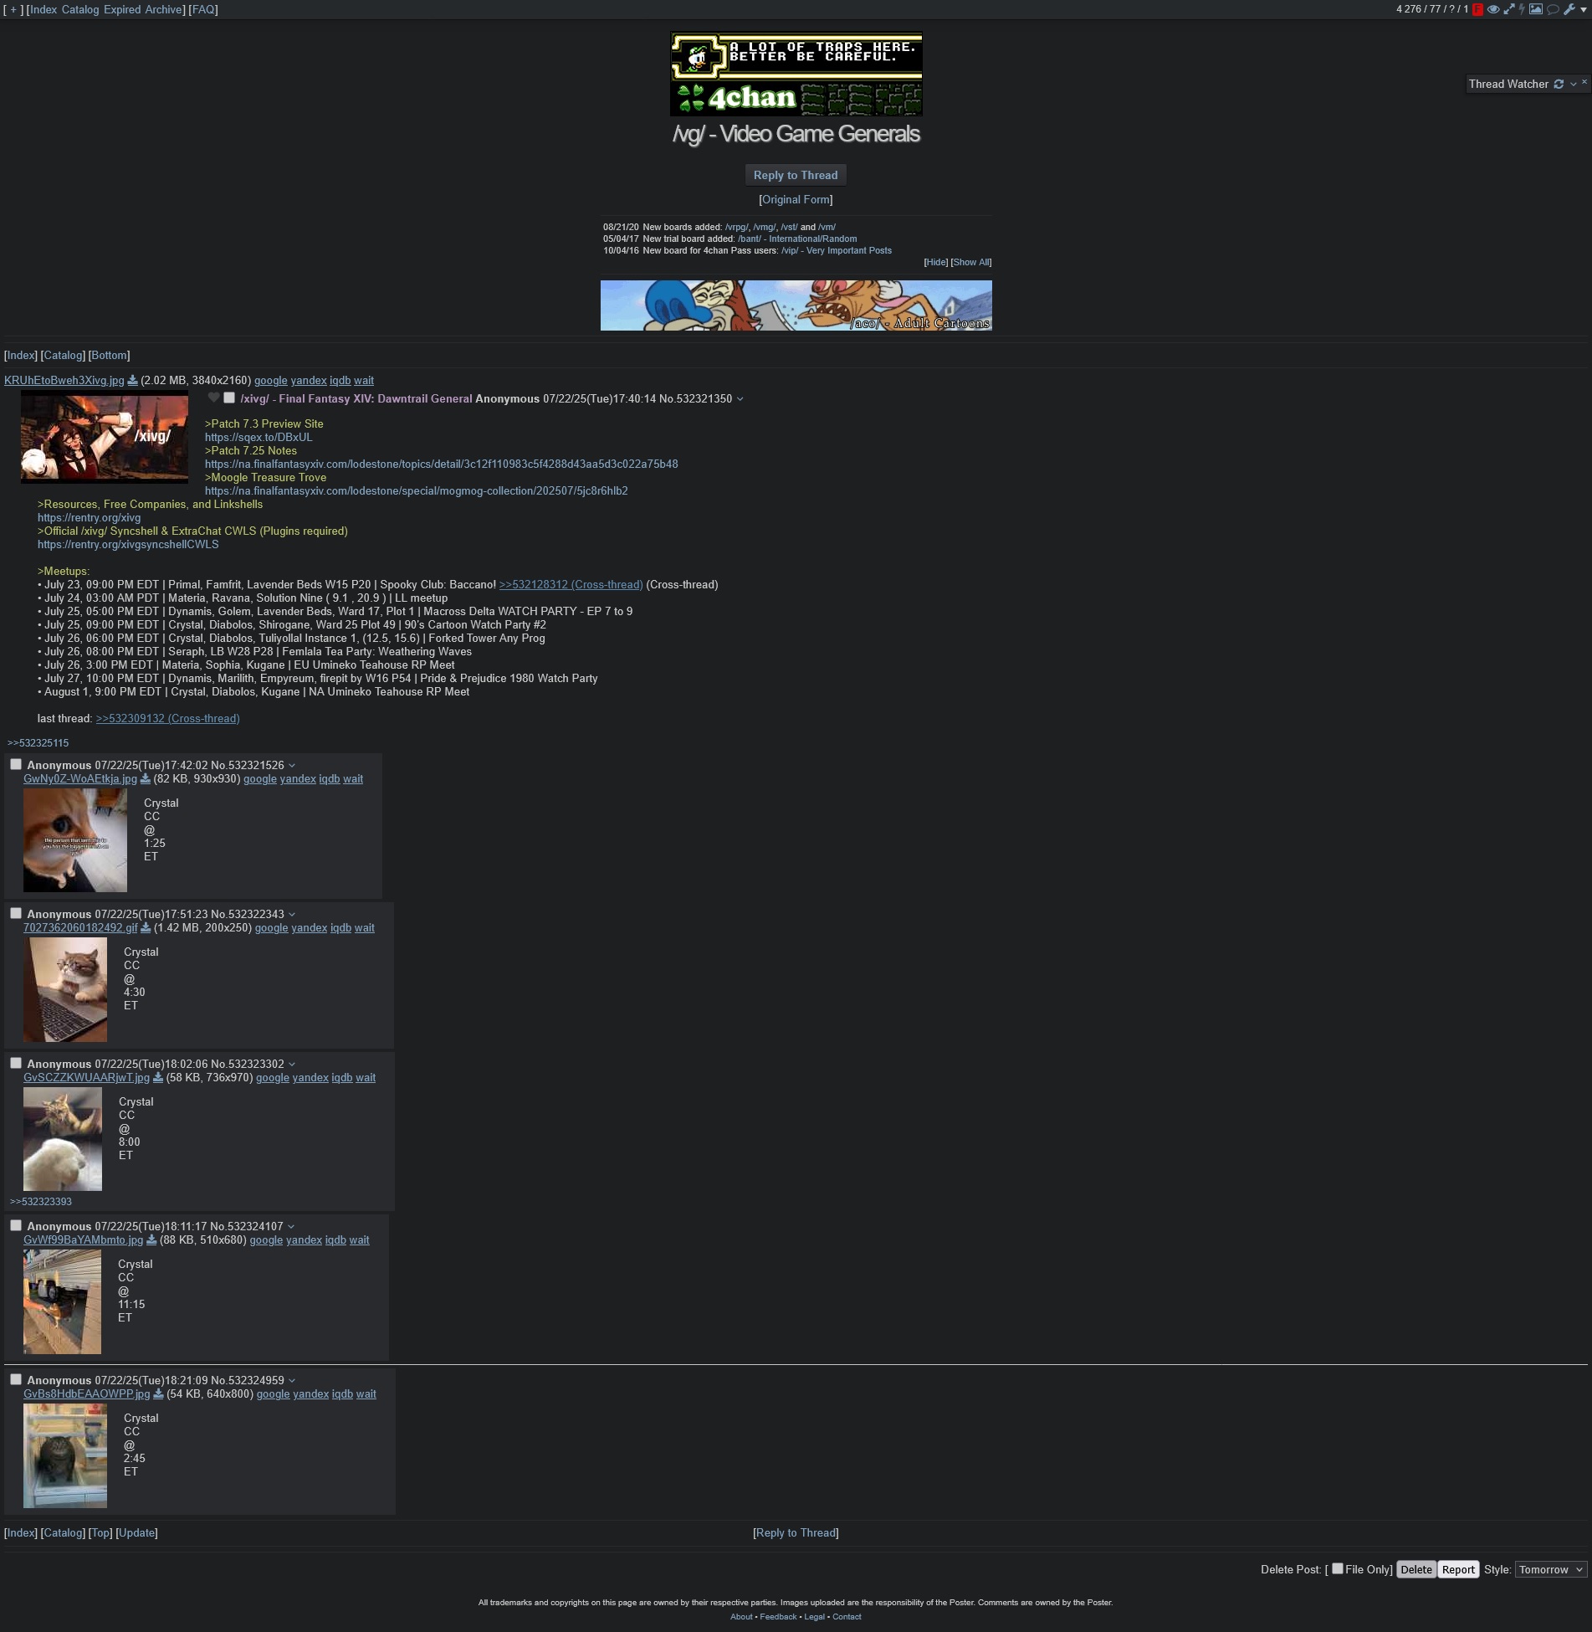Screen dimensions: 1592x1632
Task: Open post menu arrow for OP No.532321350
Action: (740, 399)
